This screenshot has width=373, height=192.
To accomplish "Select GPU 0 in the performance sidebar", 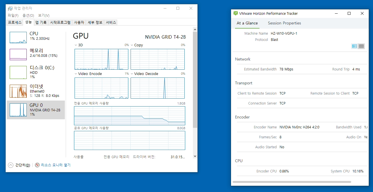I will (36, 110).
